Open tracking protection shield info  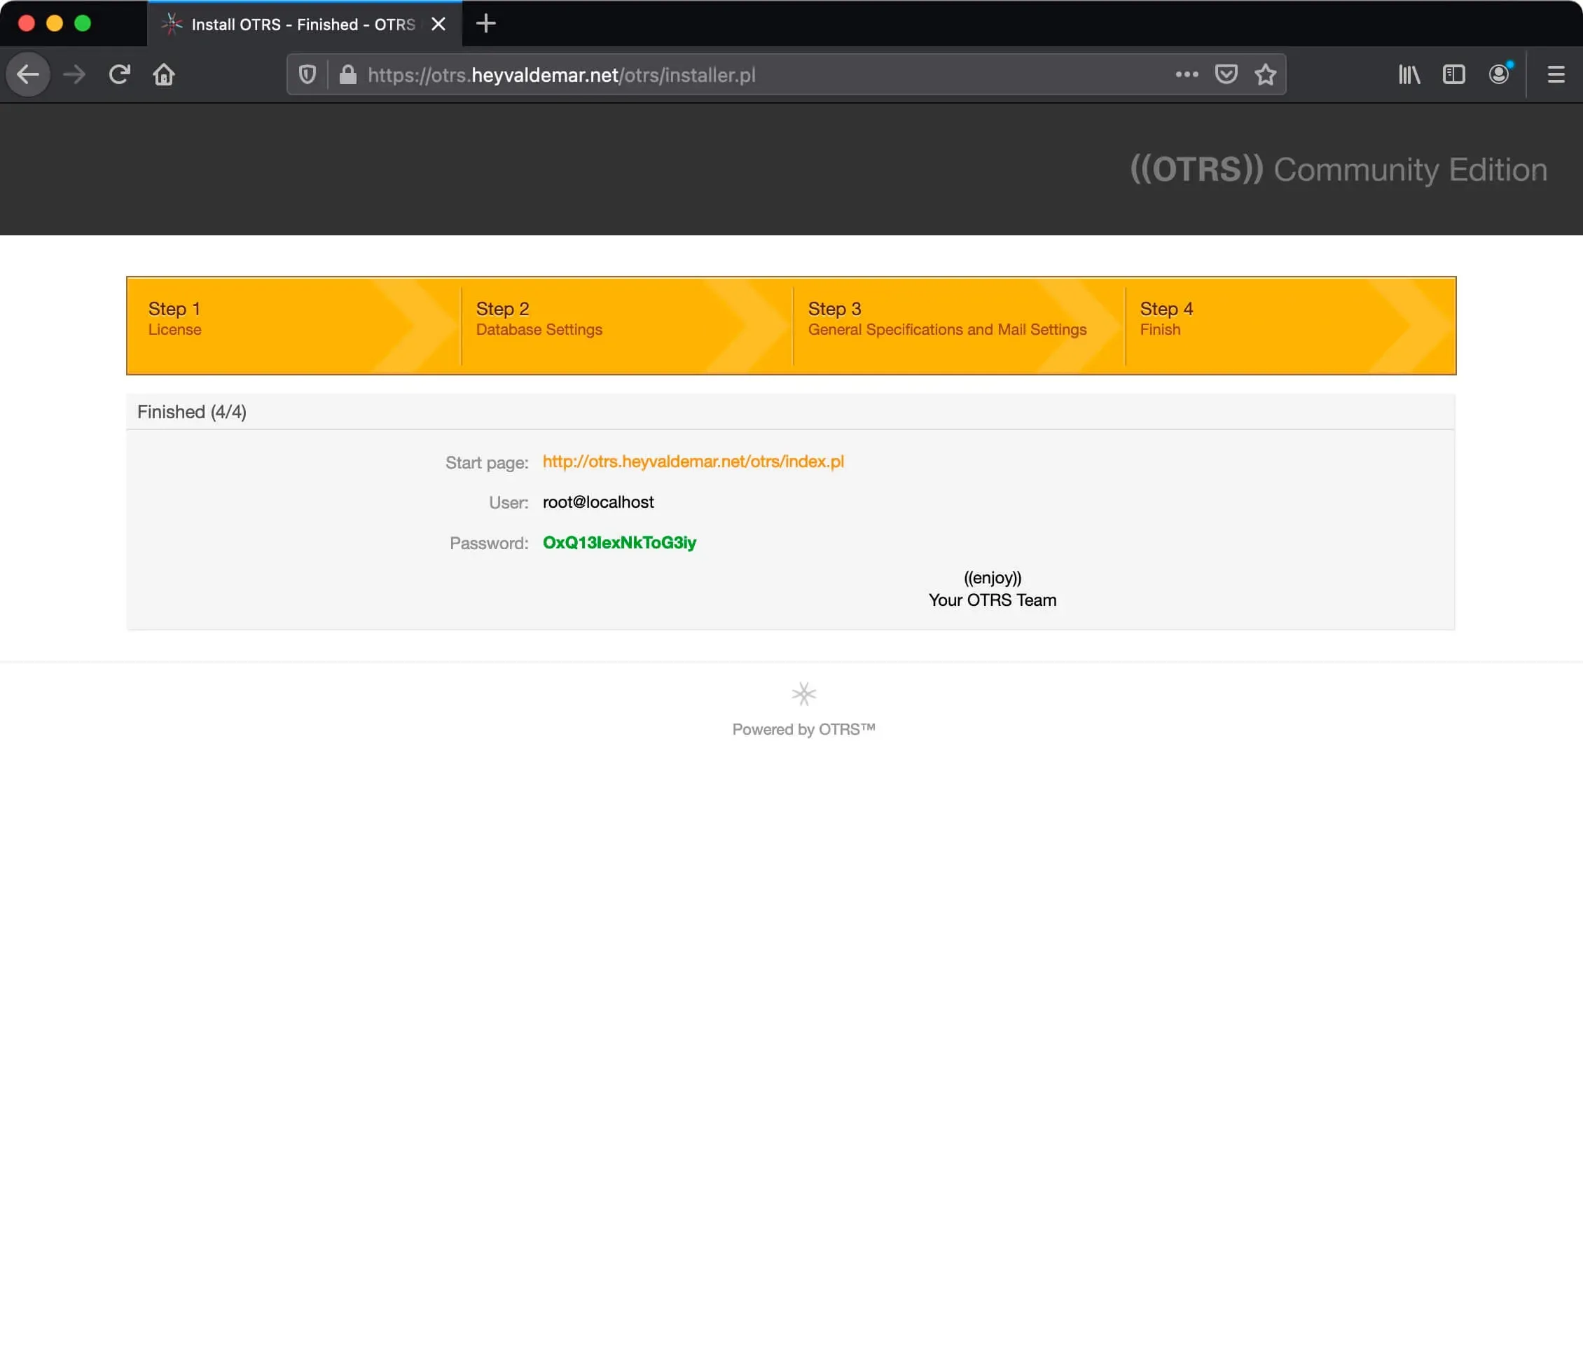tap(307, 74)
